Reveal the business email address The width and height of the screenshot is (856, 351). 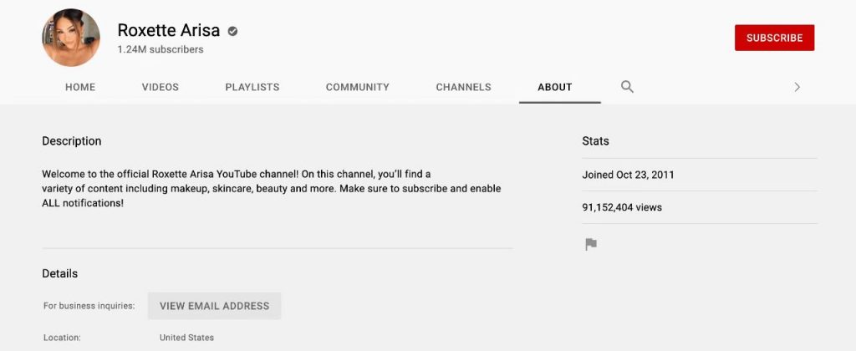pos(215,306)
